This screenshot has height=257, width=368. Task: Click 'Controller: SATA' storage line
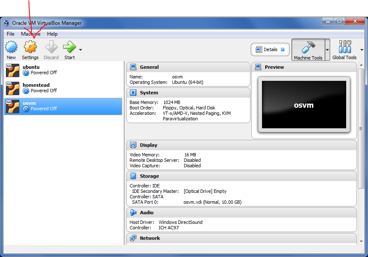(x=146, y=197)
